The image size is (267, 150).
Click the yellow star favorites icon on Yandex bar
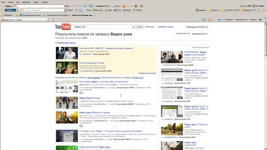pos(129,6)
